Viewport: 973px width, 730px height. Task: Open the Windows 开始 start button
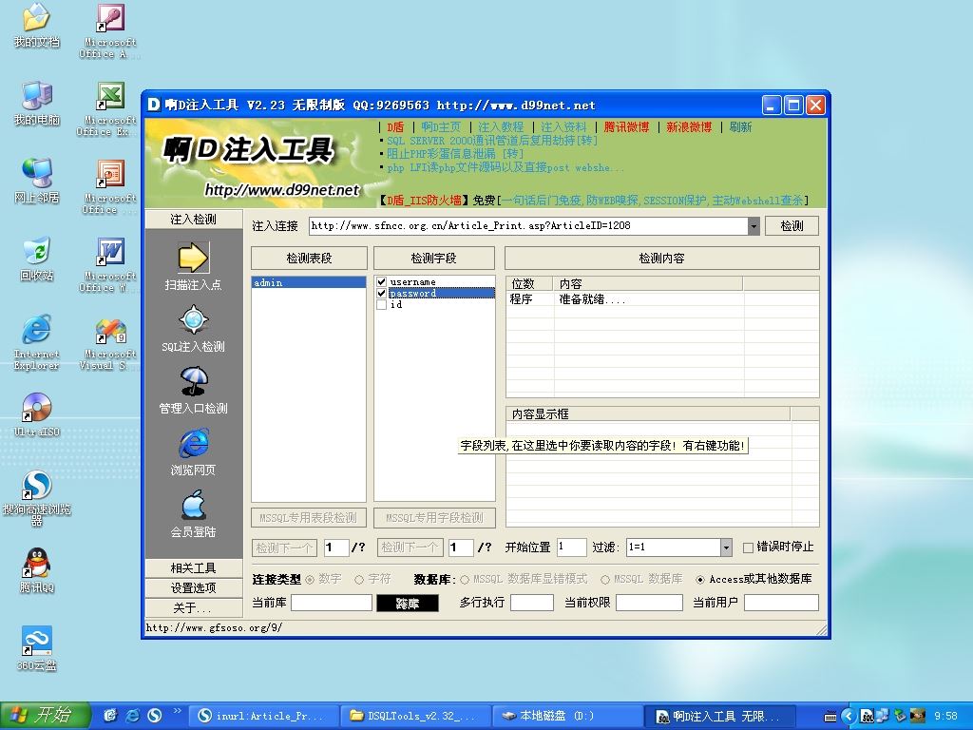(x=46, y=716)
